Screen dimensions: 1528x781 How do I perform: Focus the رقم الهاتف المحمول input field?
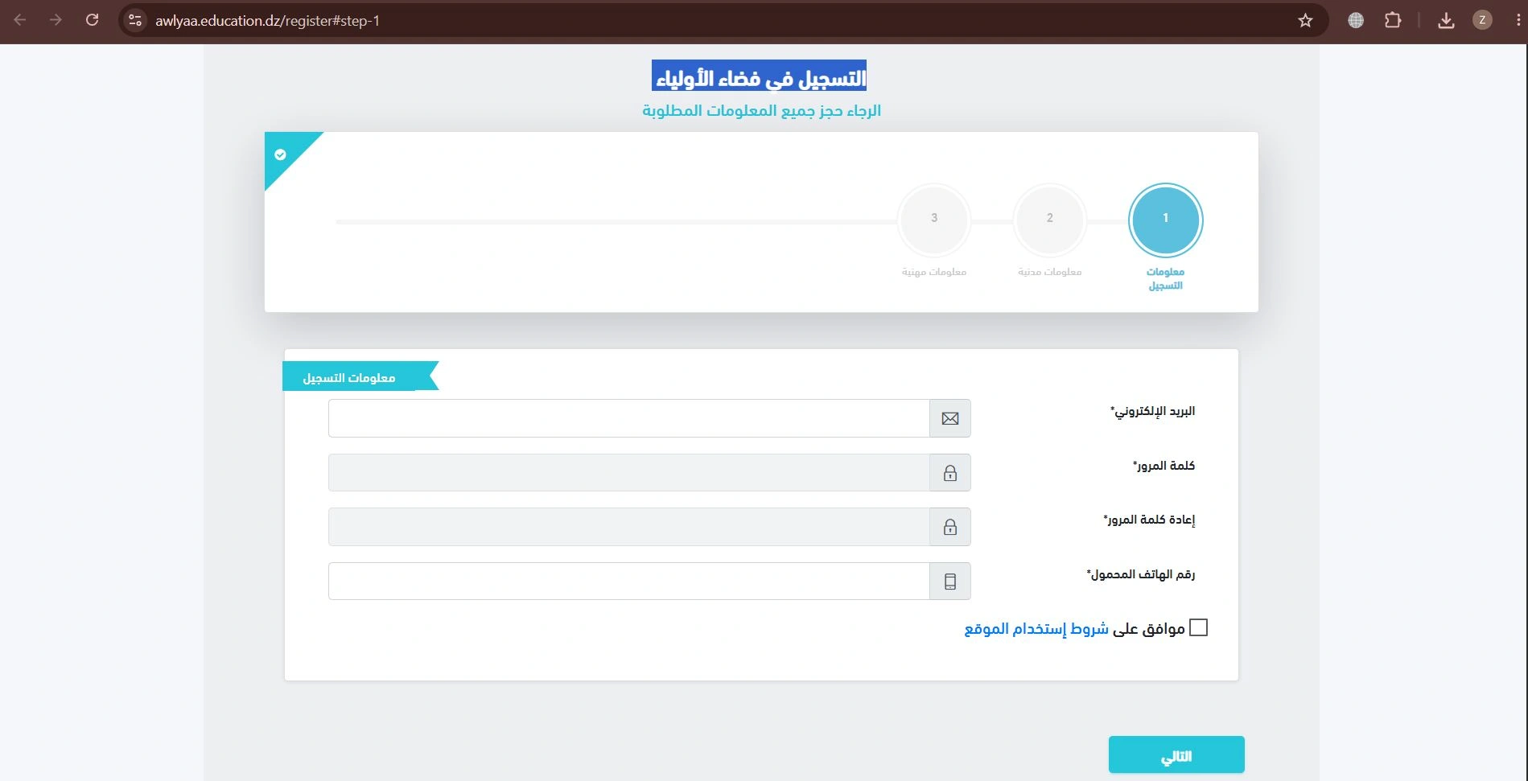[x=629, y=582]
